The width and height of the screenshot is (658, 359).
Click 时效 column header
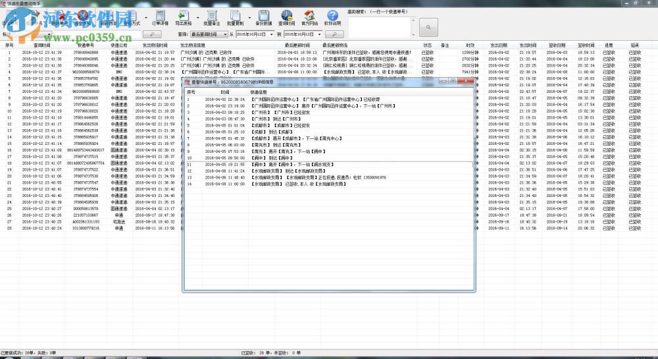(470, 45)
